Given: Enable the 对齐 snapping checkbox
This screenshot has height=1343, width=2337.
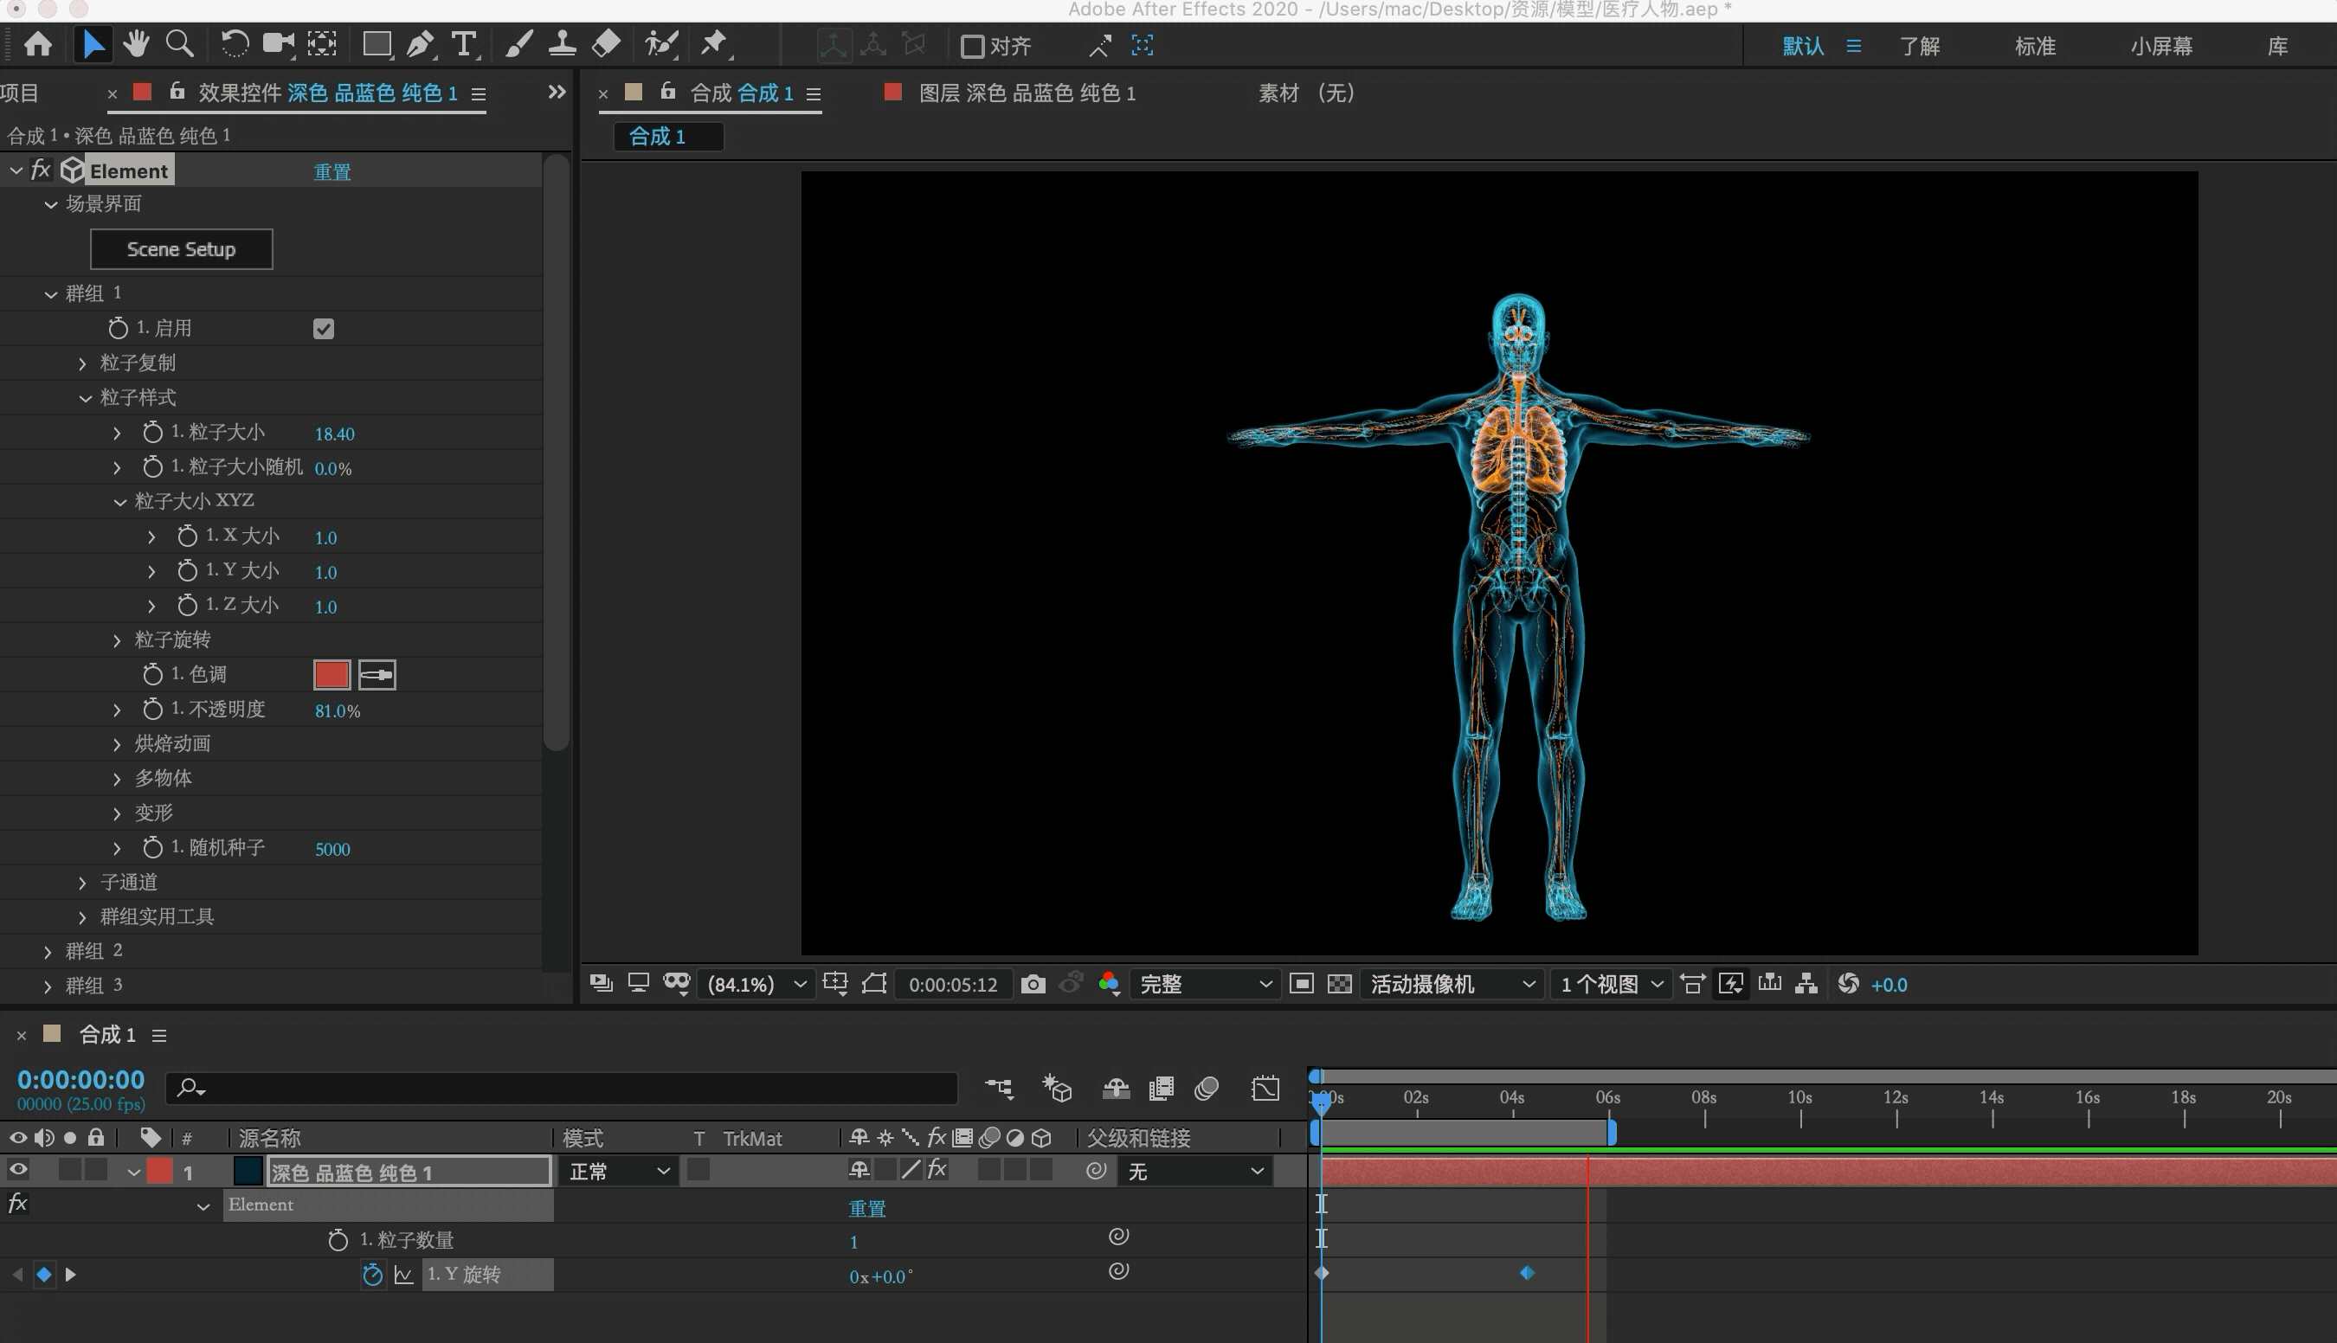Looking at the screenshot, I should coord(972,46).
